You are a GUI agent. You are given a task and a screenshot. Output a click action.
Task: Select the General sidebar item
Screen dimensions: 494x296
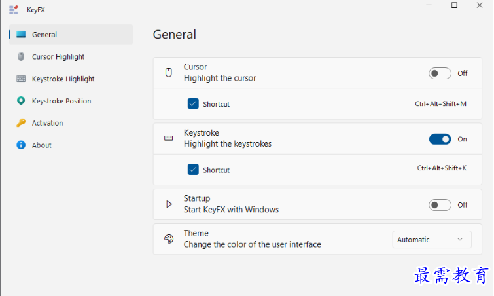[71, 34]
